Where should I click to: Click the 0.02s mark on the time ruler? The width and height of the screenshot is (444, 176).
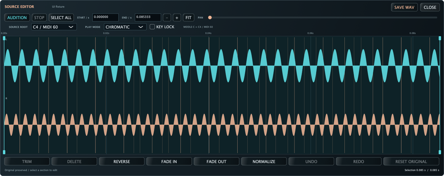point(106,33)
